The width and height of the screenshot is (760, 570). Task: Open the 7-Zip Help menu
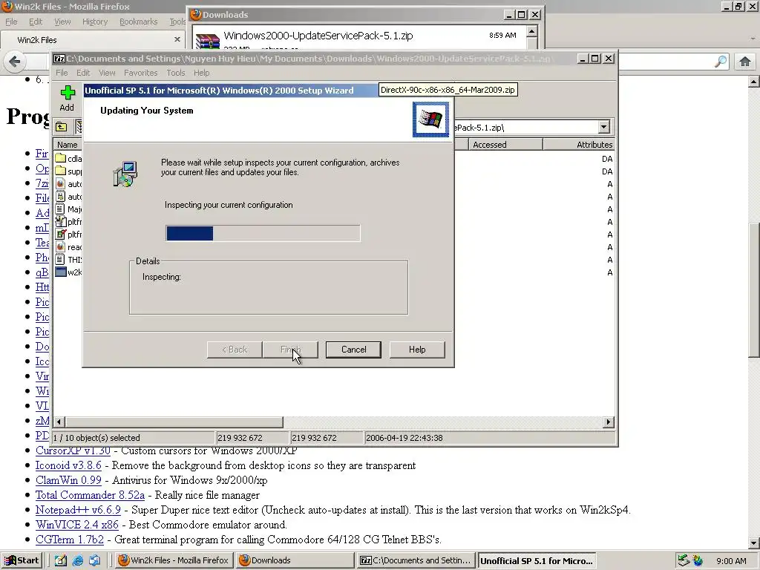[x=202, y=73]
